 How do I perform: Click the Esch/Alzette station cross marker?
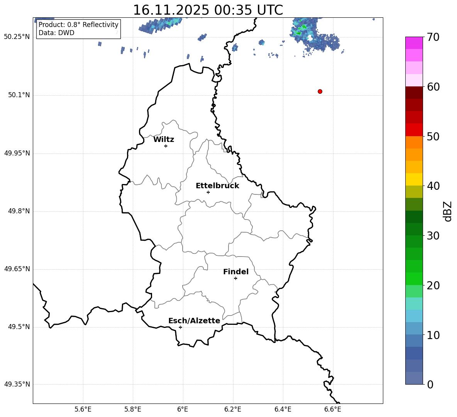pyautogui.click(x=180, y=327)
